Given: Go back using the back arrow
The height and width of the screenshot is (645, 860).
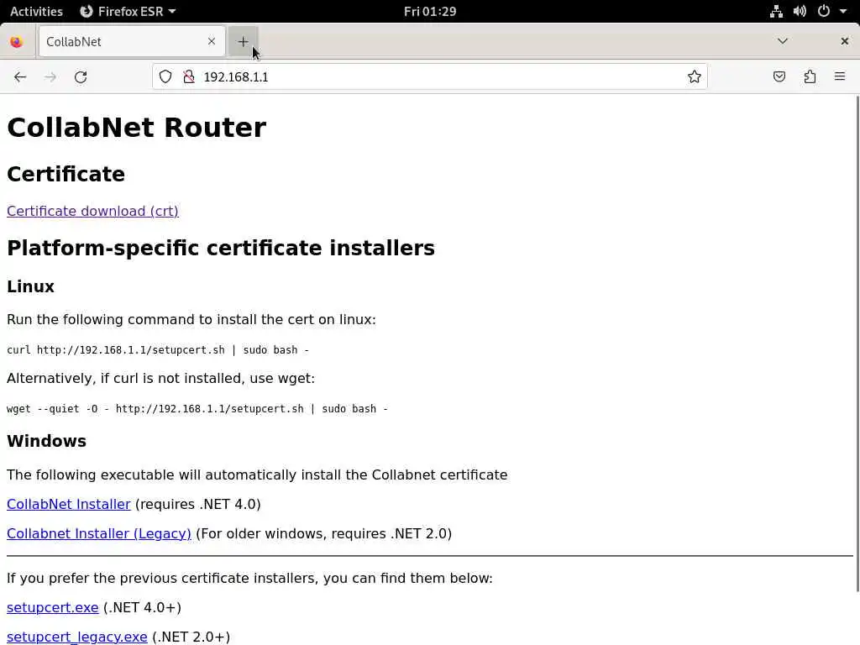Looking at the screenshot, I should pyautogui.click(x=20, y=76).
